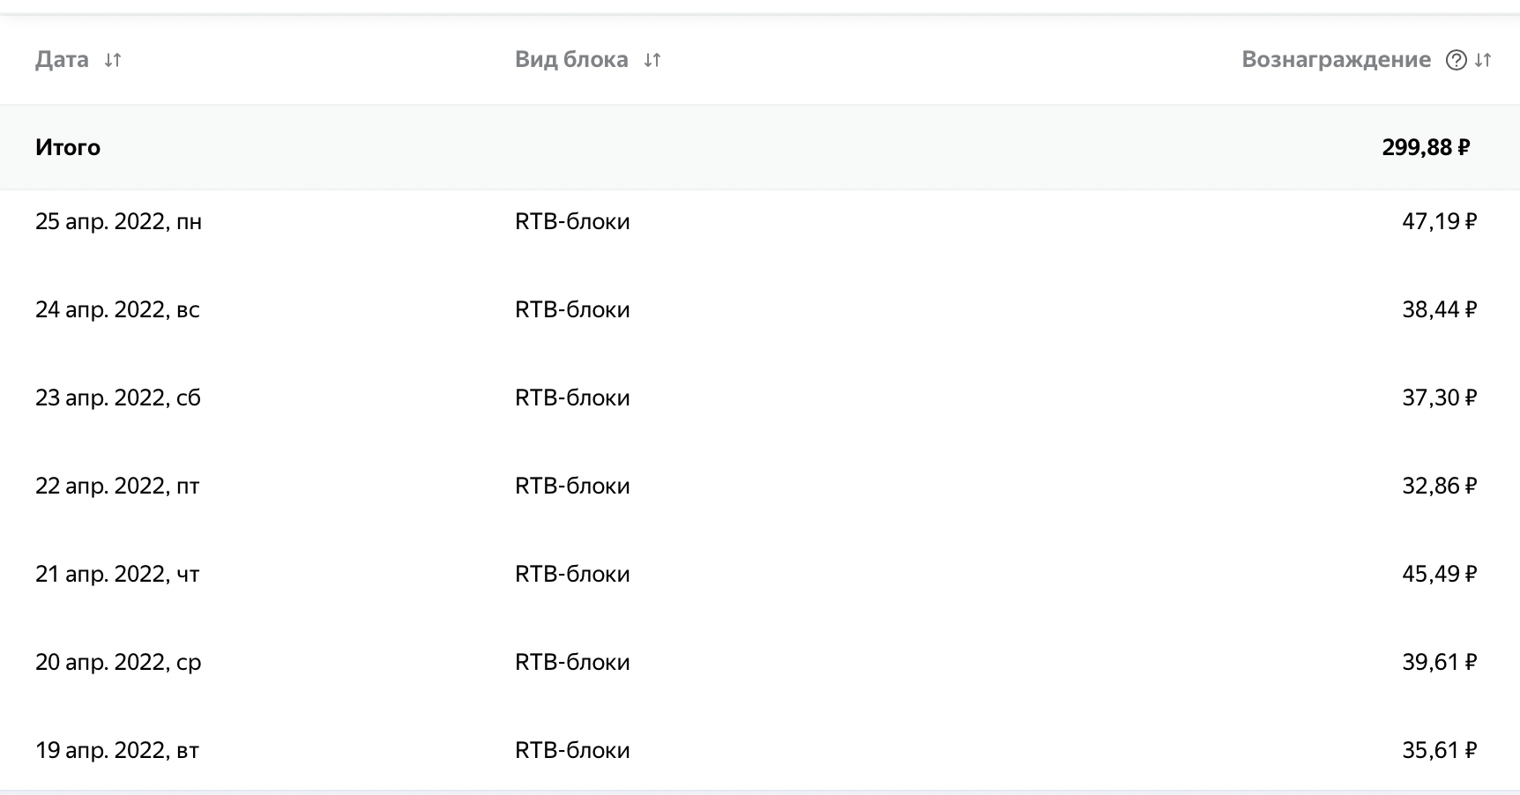This screenshot has width=1520, height=795.
Task: Click the 45,49 ₽ reward value
Action: click(x=1439, y=574)
